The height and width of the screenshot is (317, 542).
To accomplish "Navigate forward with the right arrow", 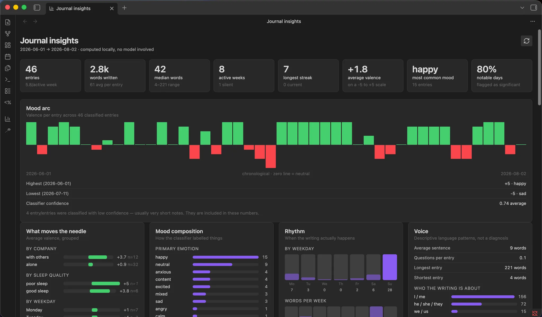I will (x=35, y=21).
